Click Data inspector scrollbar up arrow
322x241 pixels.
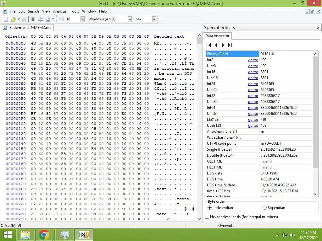(315, 54)
